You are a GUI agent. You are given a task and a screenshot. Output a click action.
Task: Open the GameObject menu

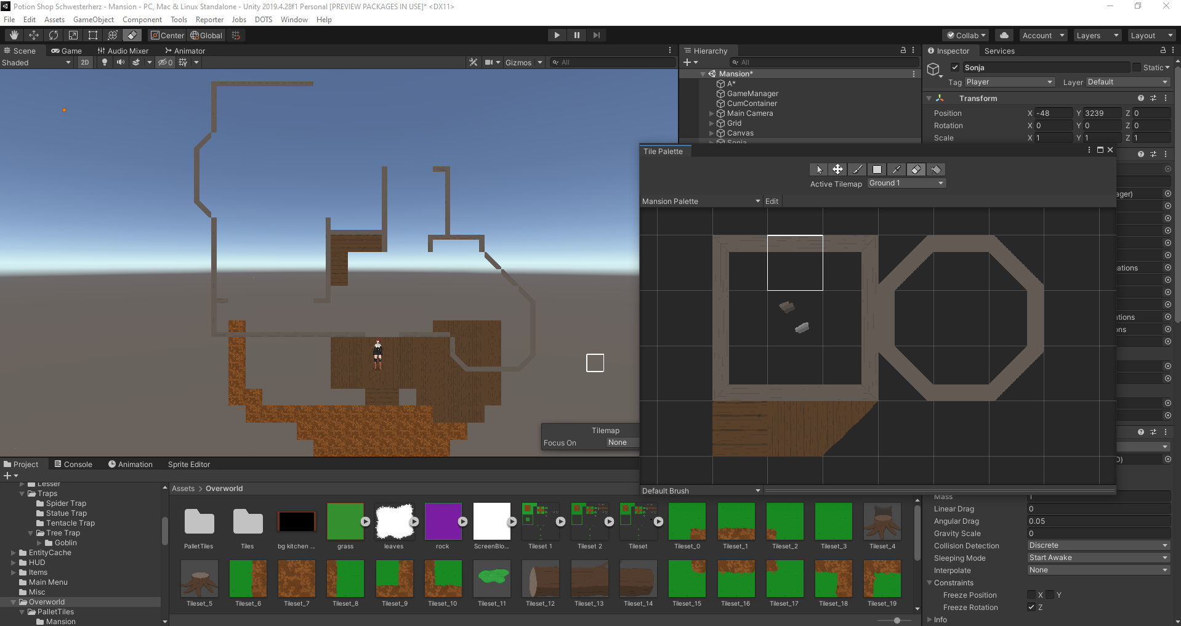tap(94, 20)
